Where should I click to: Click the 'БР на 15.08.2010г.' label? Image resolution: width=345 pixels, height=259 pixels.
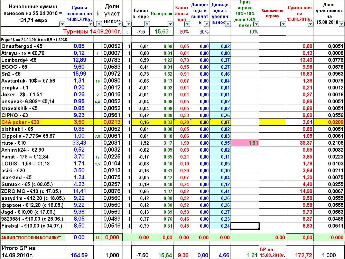click(272, 252)
